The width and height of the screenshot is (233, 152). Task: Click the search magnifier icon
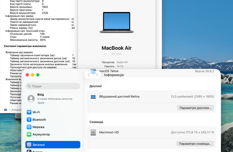tap(29, 86)
